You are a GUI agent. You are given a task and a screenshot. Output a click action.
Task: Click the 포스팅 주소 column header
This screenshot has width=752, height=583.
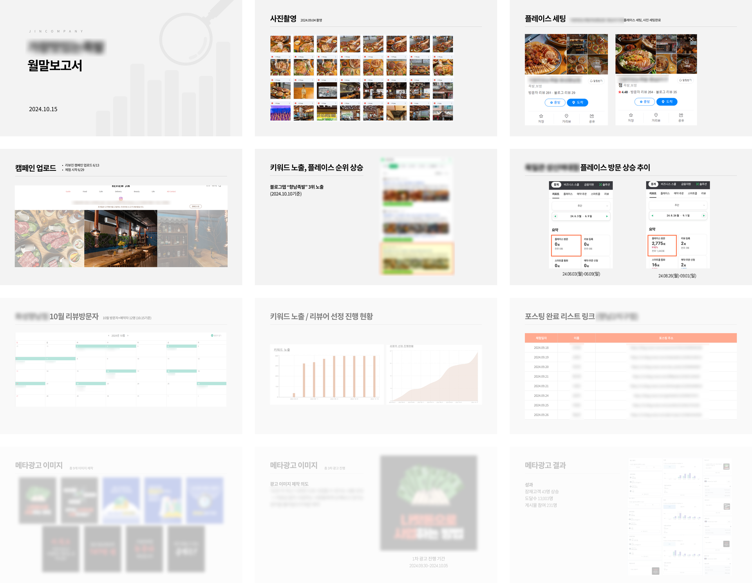point(666,338)
